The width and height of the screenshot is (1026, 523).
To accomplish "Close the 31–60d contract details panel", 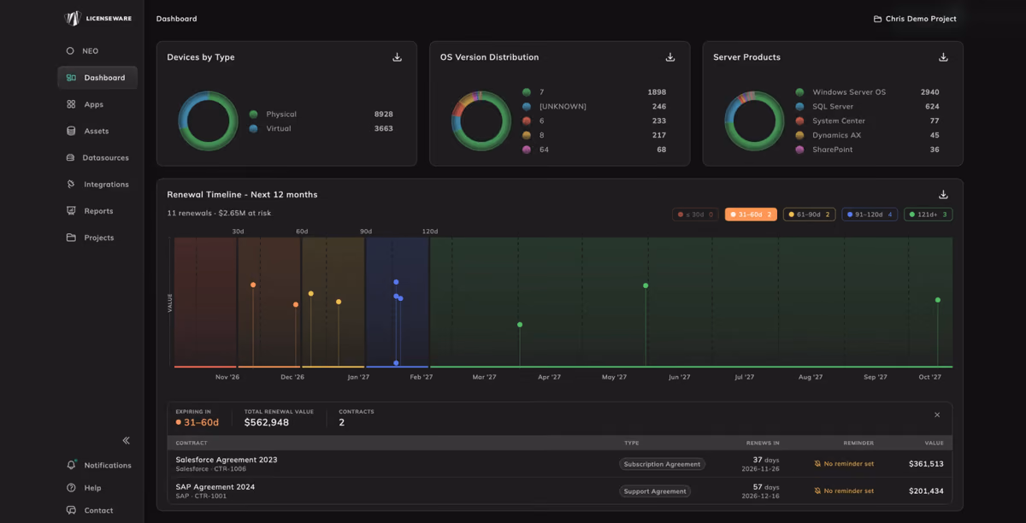I will (937, 415).
